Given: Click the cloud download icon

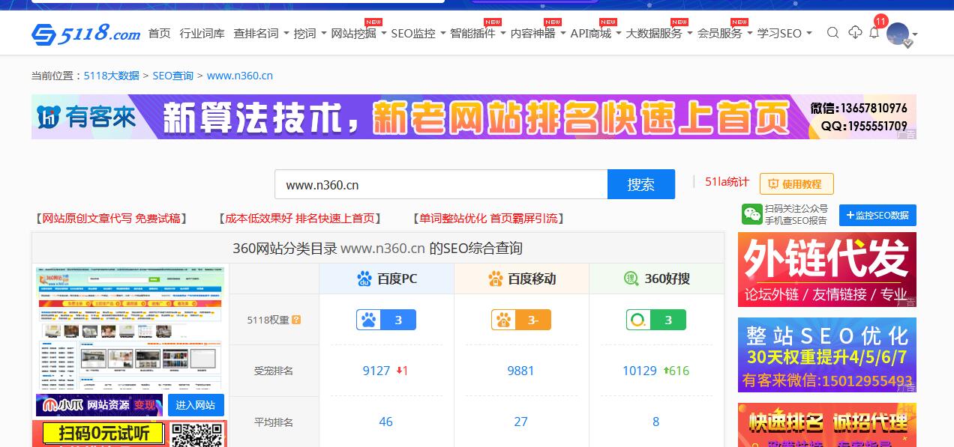Looking at the screenshot, I should pyautogui.click(x=855, y=33).
